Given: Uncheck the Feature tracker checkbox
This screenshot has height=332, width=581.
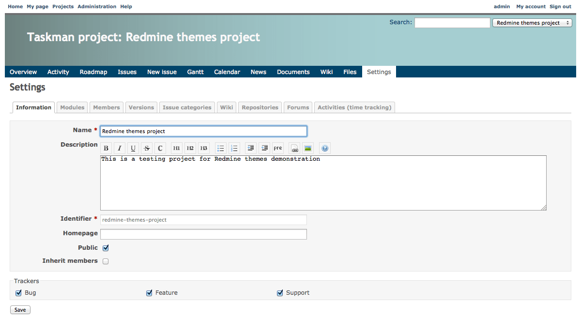Looking at the screenshot, I should tap(150, 293).
